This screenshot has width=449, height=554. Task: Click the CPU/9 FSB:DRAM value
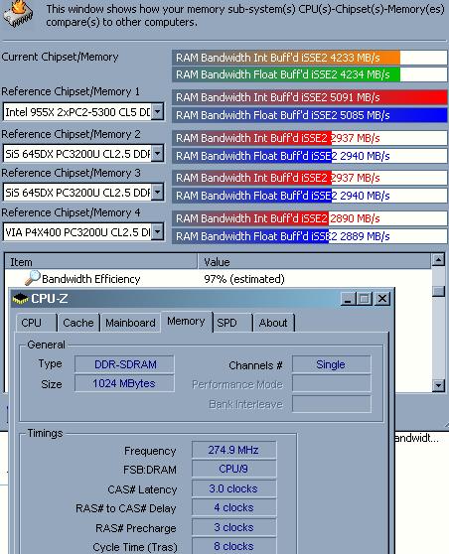pyautogui.click(x=233, y=469)
